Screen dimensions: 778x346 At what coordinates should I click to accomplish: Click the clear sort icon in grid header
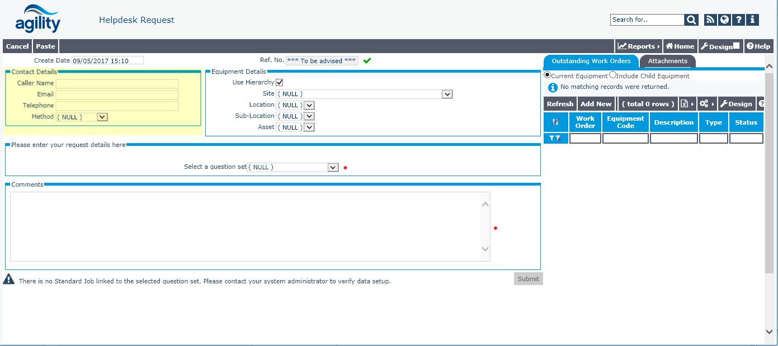point(555,122)
